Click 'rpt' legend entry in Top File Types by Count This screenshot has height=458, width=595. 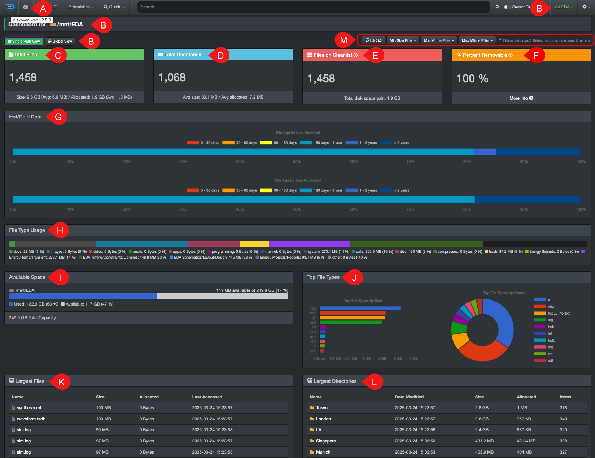coord(543,354)
